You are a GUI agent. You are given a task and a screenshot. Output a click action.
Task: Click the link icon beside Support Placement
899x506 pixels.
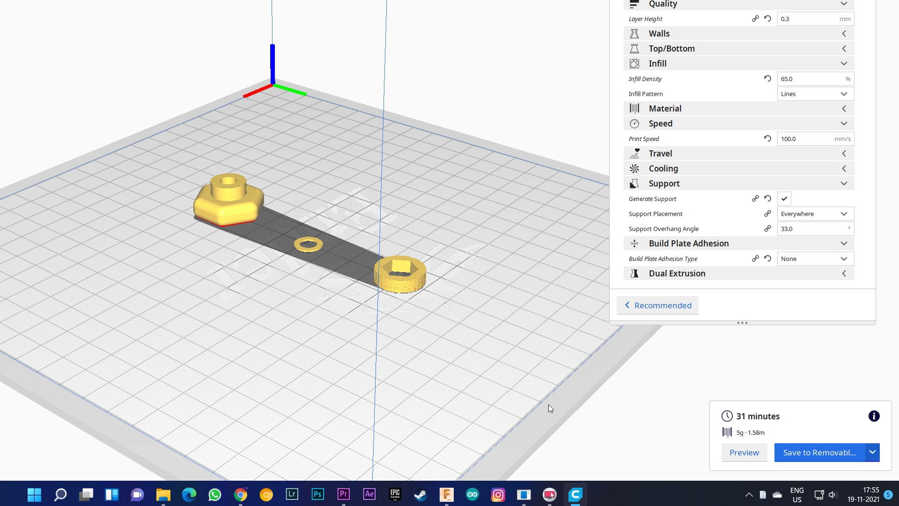767,214
